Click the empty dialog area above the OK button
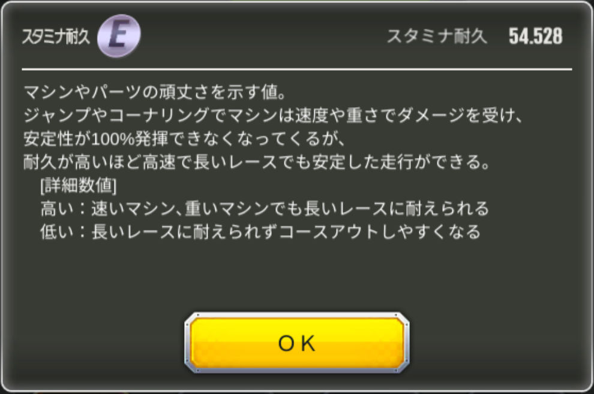 296,276
